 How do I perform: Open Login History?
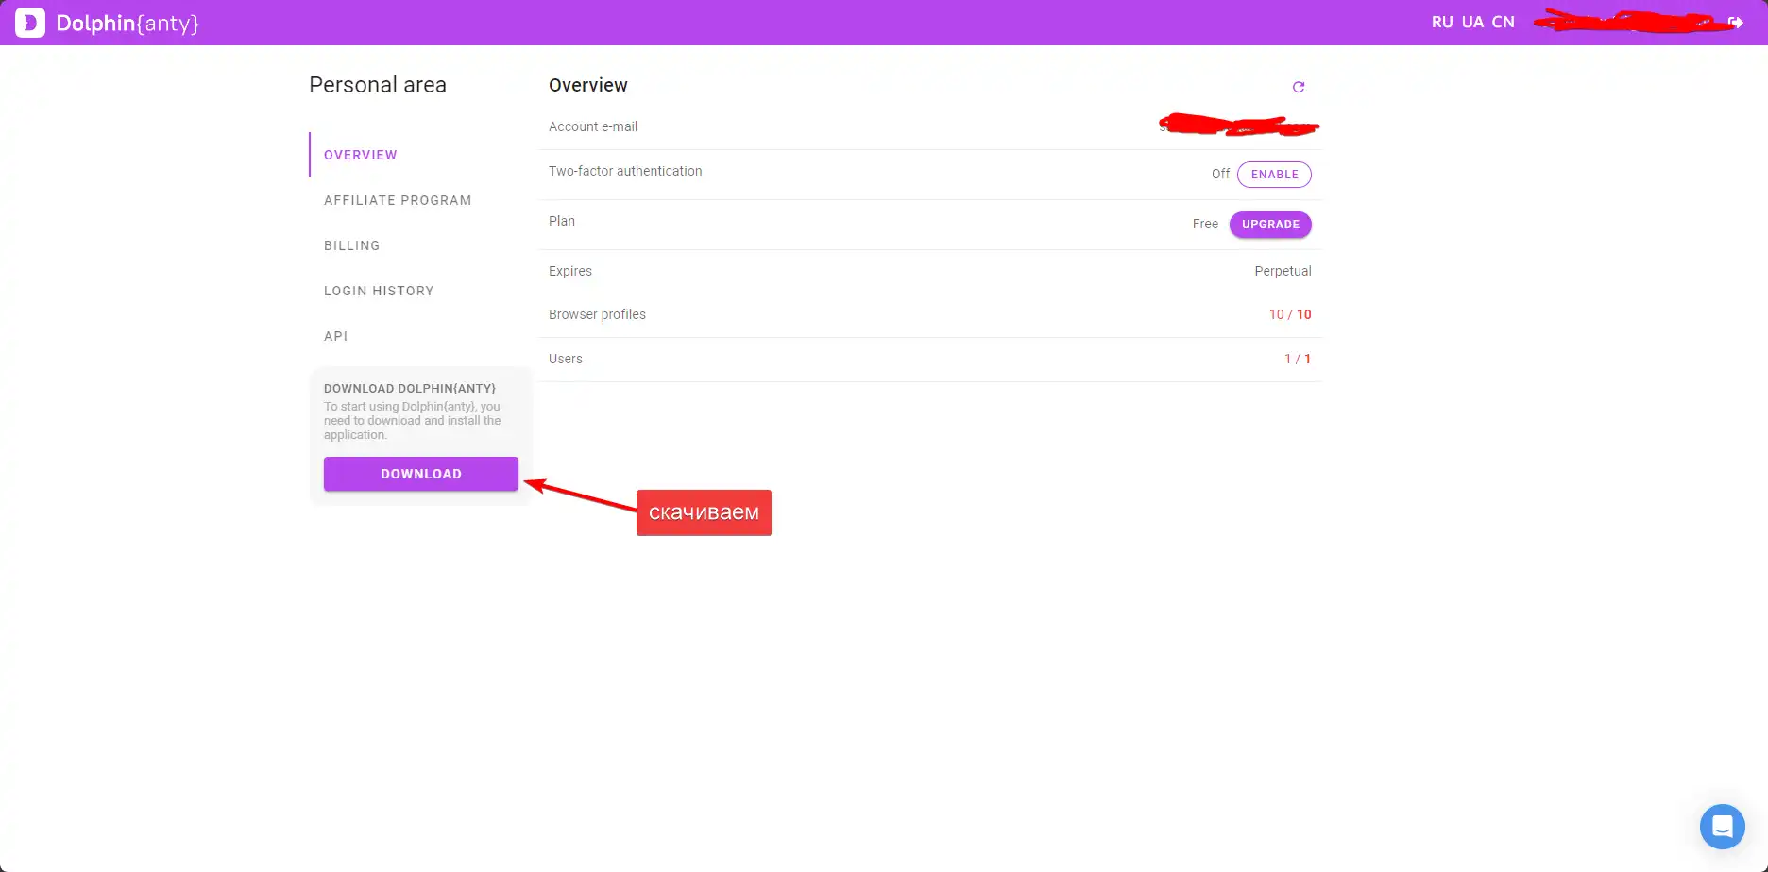[379, 291]
